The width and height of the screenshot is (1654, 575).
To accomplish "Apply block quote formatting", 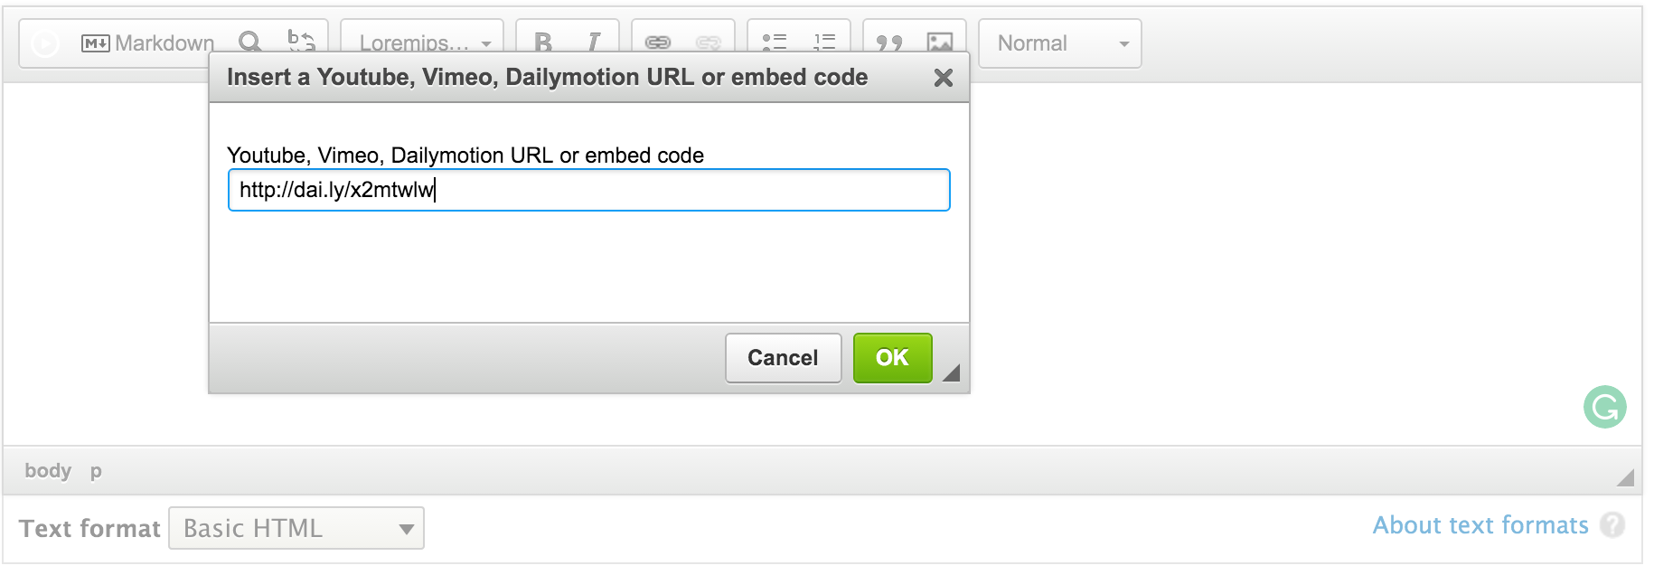I will click(x=889, y=42).
